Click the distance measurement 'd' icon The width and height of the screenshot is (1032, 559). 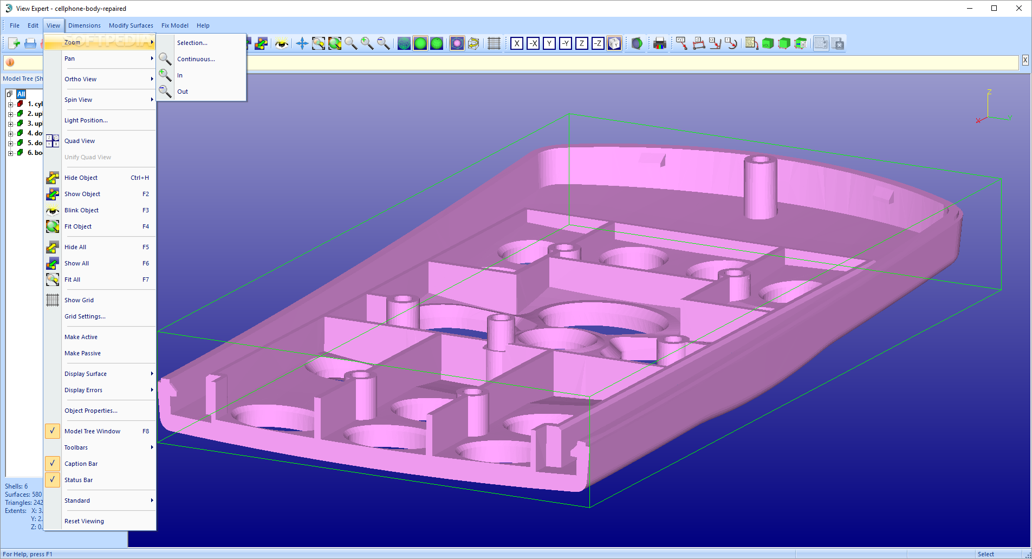click(699, 43)
